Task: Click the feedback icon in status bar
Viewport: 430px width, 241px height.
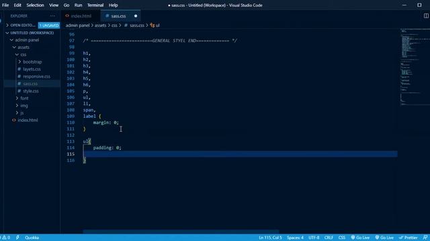Action: [x=425, y=238]
